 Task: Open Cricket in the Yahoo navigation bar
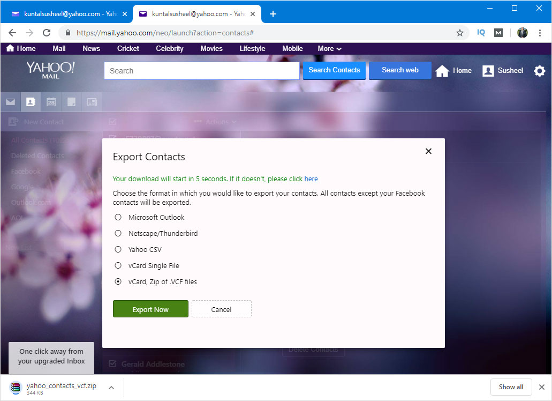coord(128,48)
